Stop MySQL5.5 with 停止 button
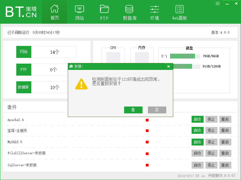241x180 pixels. click(x=211, y=142)
